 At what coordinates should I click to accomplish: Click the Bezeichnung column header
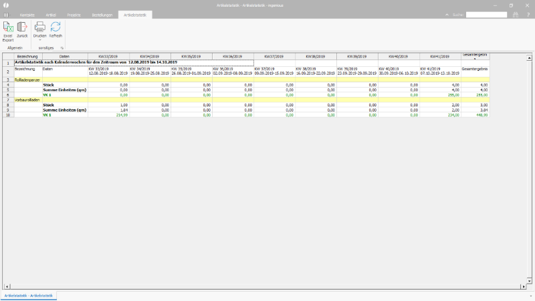coord(27,56)
